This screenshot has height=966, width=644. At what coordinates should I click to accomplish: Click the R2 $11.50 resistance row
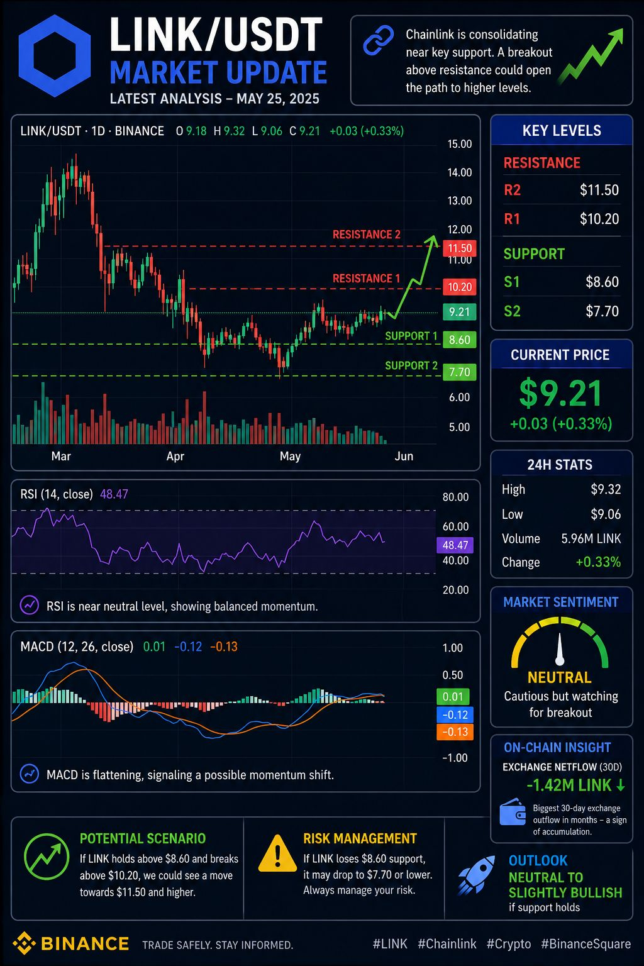coord(562,190)
